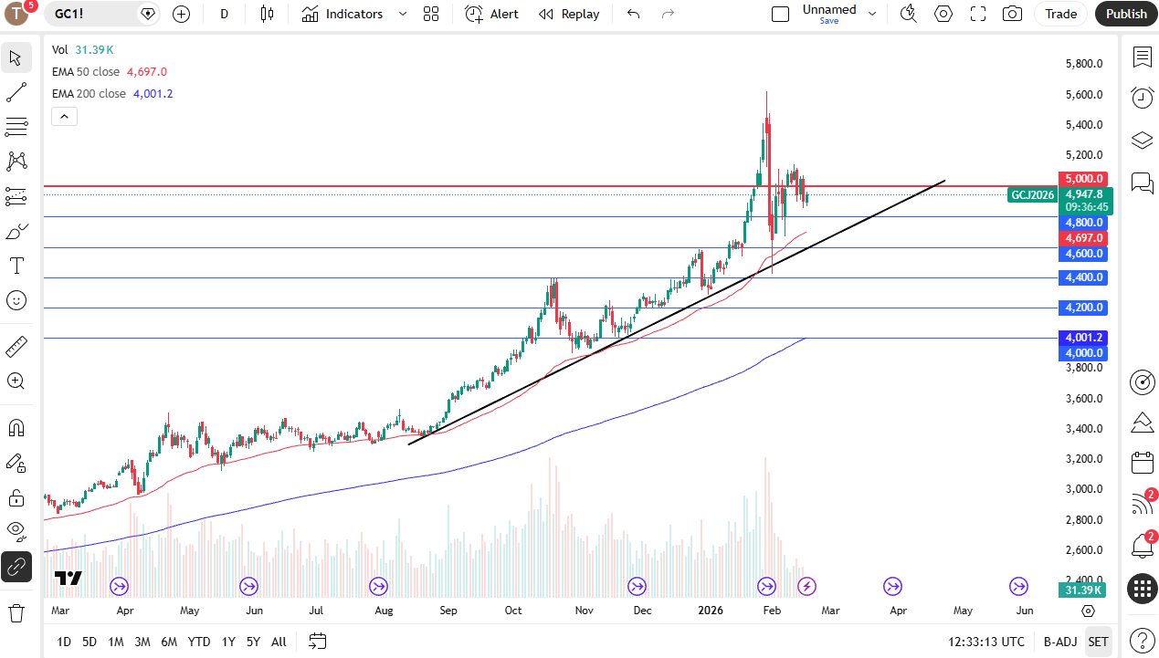Collapse the indicator legend chevron
Viewport: 1159px width, 658px height.
[64, 116]
